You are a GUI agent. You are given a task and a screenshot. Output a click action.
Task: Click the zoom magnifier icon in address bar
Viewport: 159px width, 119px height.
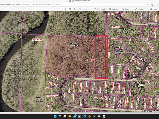click(x=148, y=5)
